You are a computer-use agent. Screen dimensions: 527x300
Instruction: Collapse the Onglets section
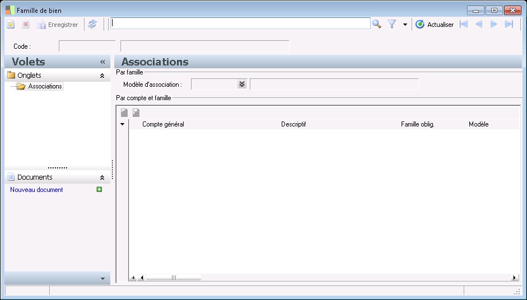[x=102, y=76]
